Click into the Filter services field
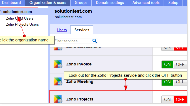Screen dimensions: 190x106 73,41
